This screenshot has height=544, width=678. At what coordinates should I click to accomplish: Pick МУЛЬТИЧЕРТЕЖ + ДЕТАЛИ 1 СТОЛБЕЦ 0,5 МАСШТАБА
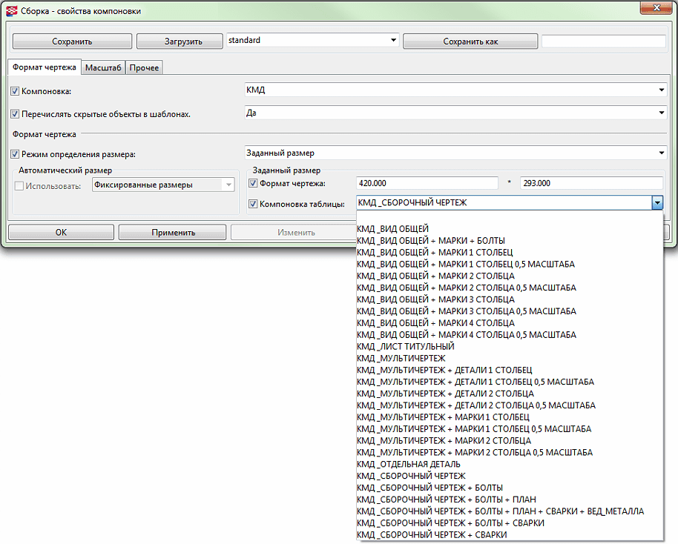(x=510, y=382)
